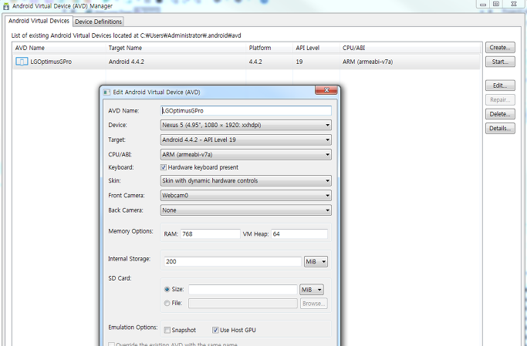This screenshot has width=527, height=346.
Task: Click the CPU/ABI column header in list
Action: (x=410, y=48)
